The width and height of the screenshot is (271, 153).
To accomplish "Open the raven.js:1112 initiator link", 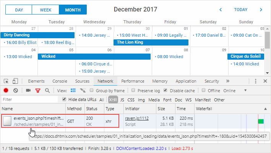I will (136, 119).
